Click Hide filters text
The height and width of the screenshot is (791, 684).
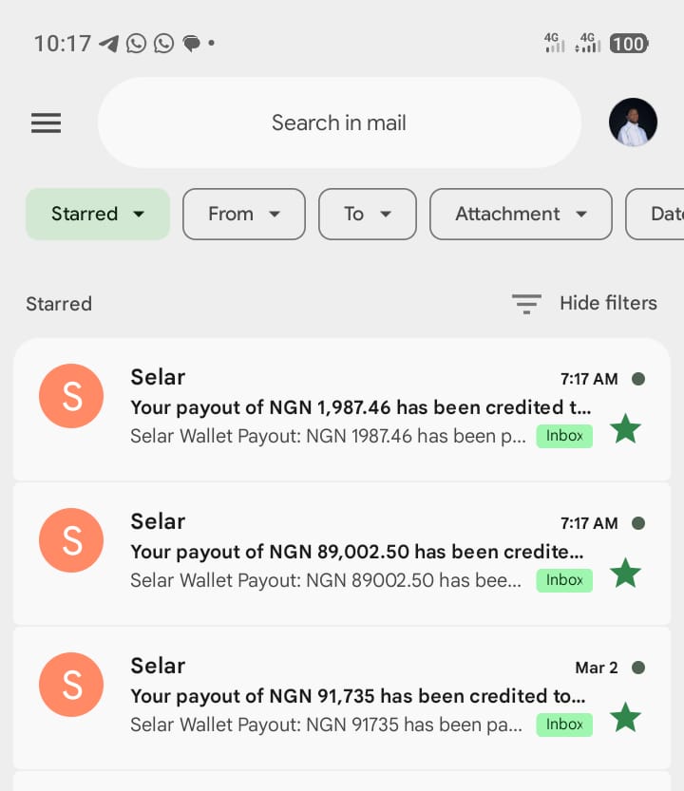click(608, 303)
